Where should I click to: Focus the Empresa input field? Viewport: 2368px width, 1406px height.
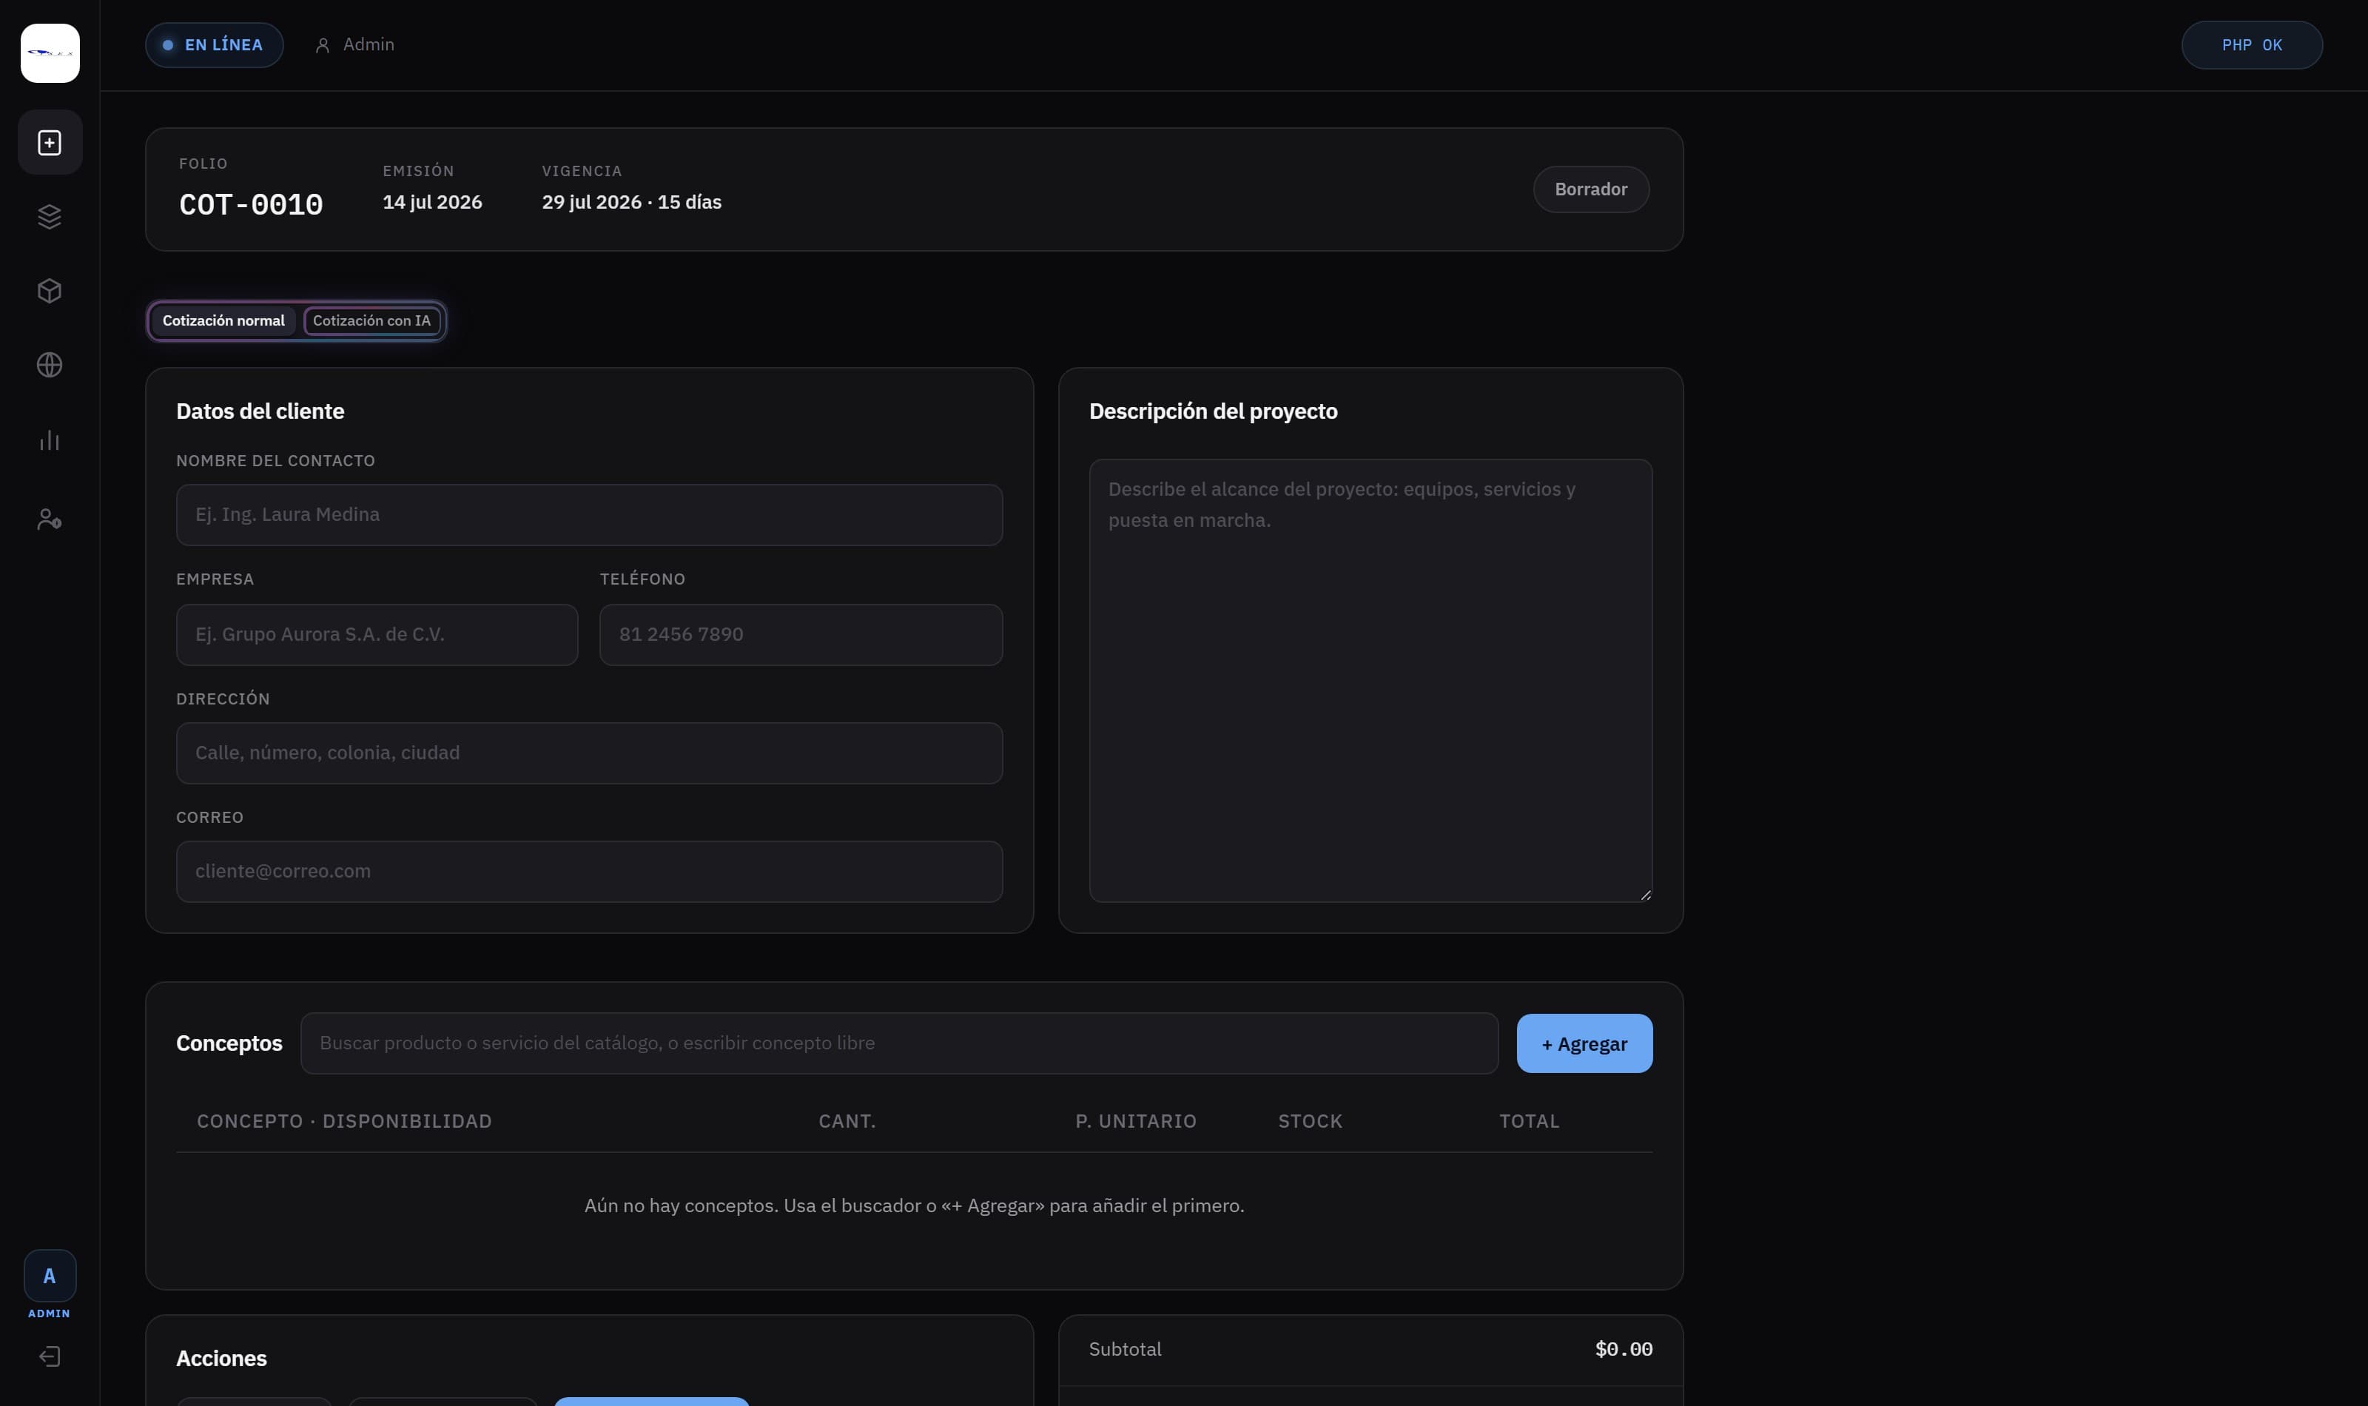(x=377, y=635)
